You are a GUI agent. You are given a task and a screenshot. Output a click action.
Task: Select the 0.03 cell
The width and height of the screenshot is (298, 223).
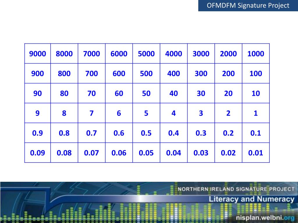(201, 153)
